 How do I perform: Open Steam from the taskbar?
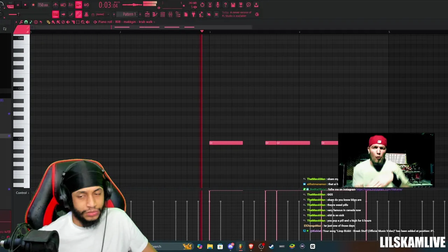[x=271, y=246]
